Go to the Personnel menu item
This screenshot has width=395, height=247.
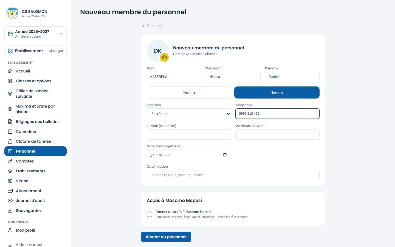tap(35, 151)
